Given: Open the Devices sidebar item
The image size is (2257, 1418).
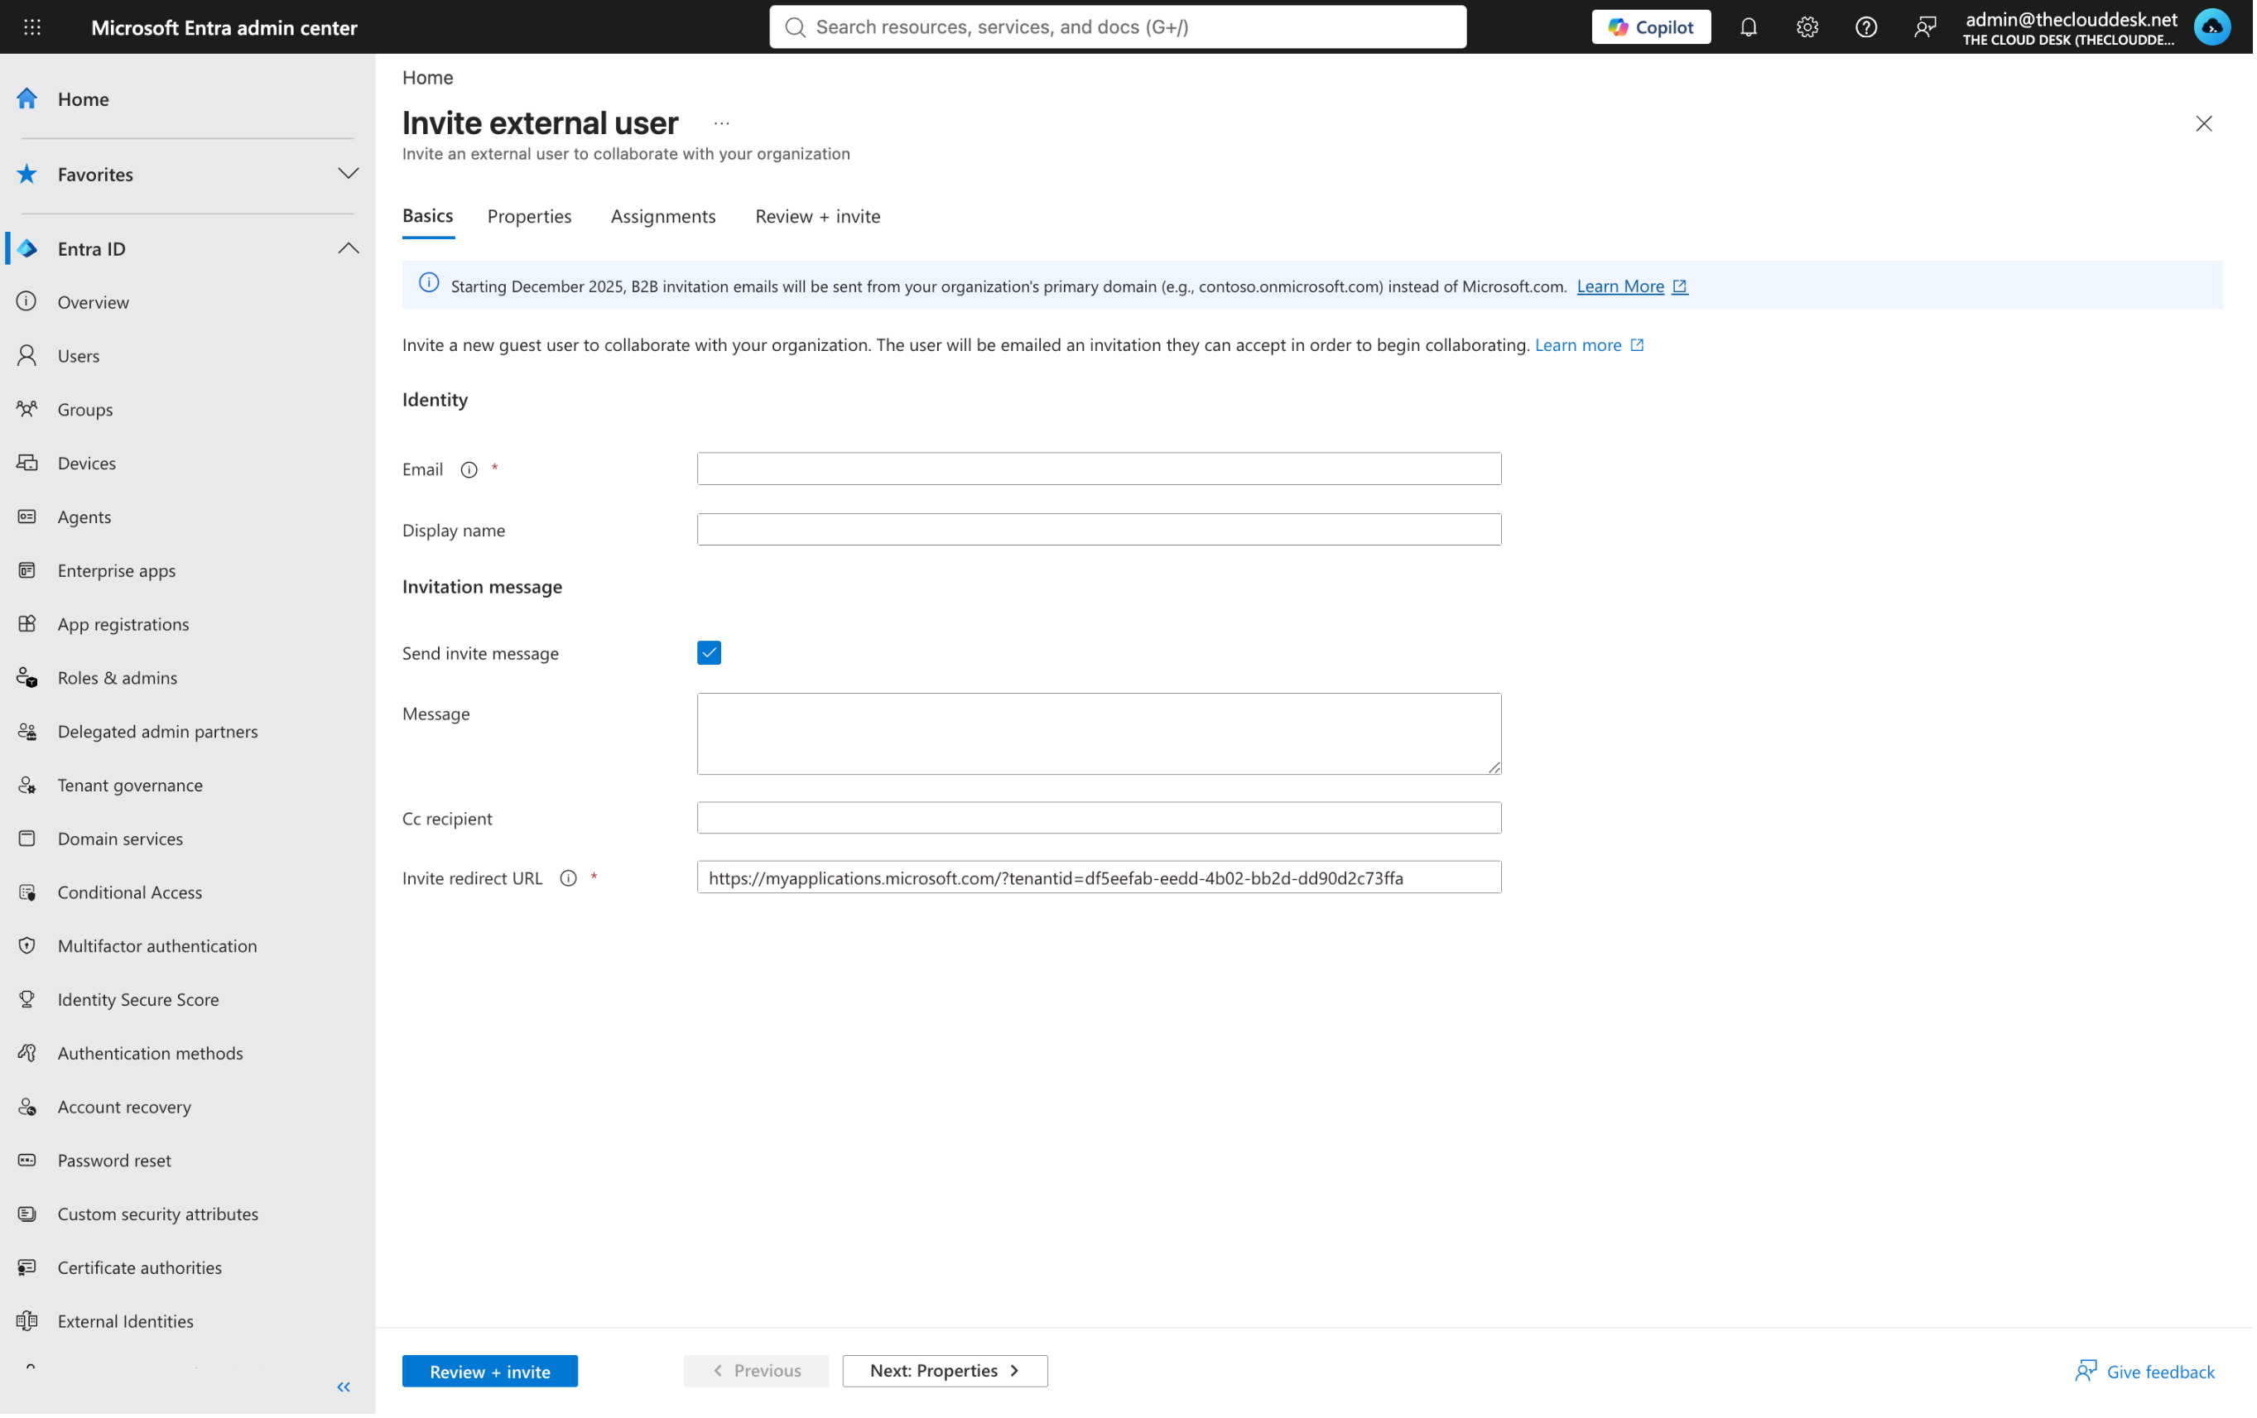Looking at the screenshot, I should pyautogui.click(x=86, y=463).
